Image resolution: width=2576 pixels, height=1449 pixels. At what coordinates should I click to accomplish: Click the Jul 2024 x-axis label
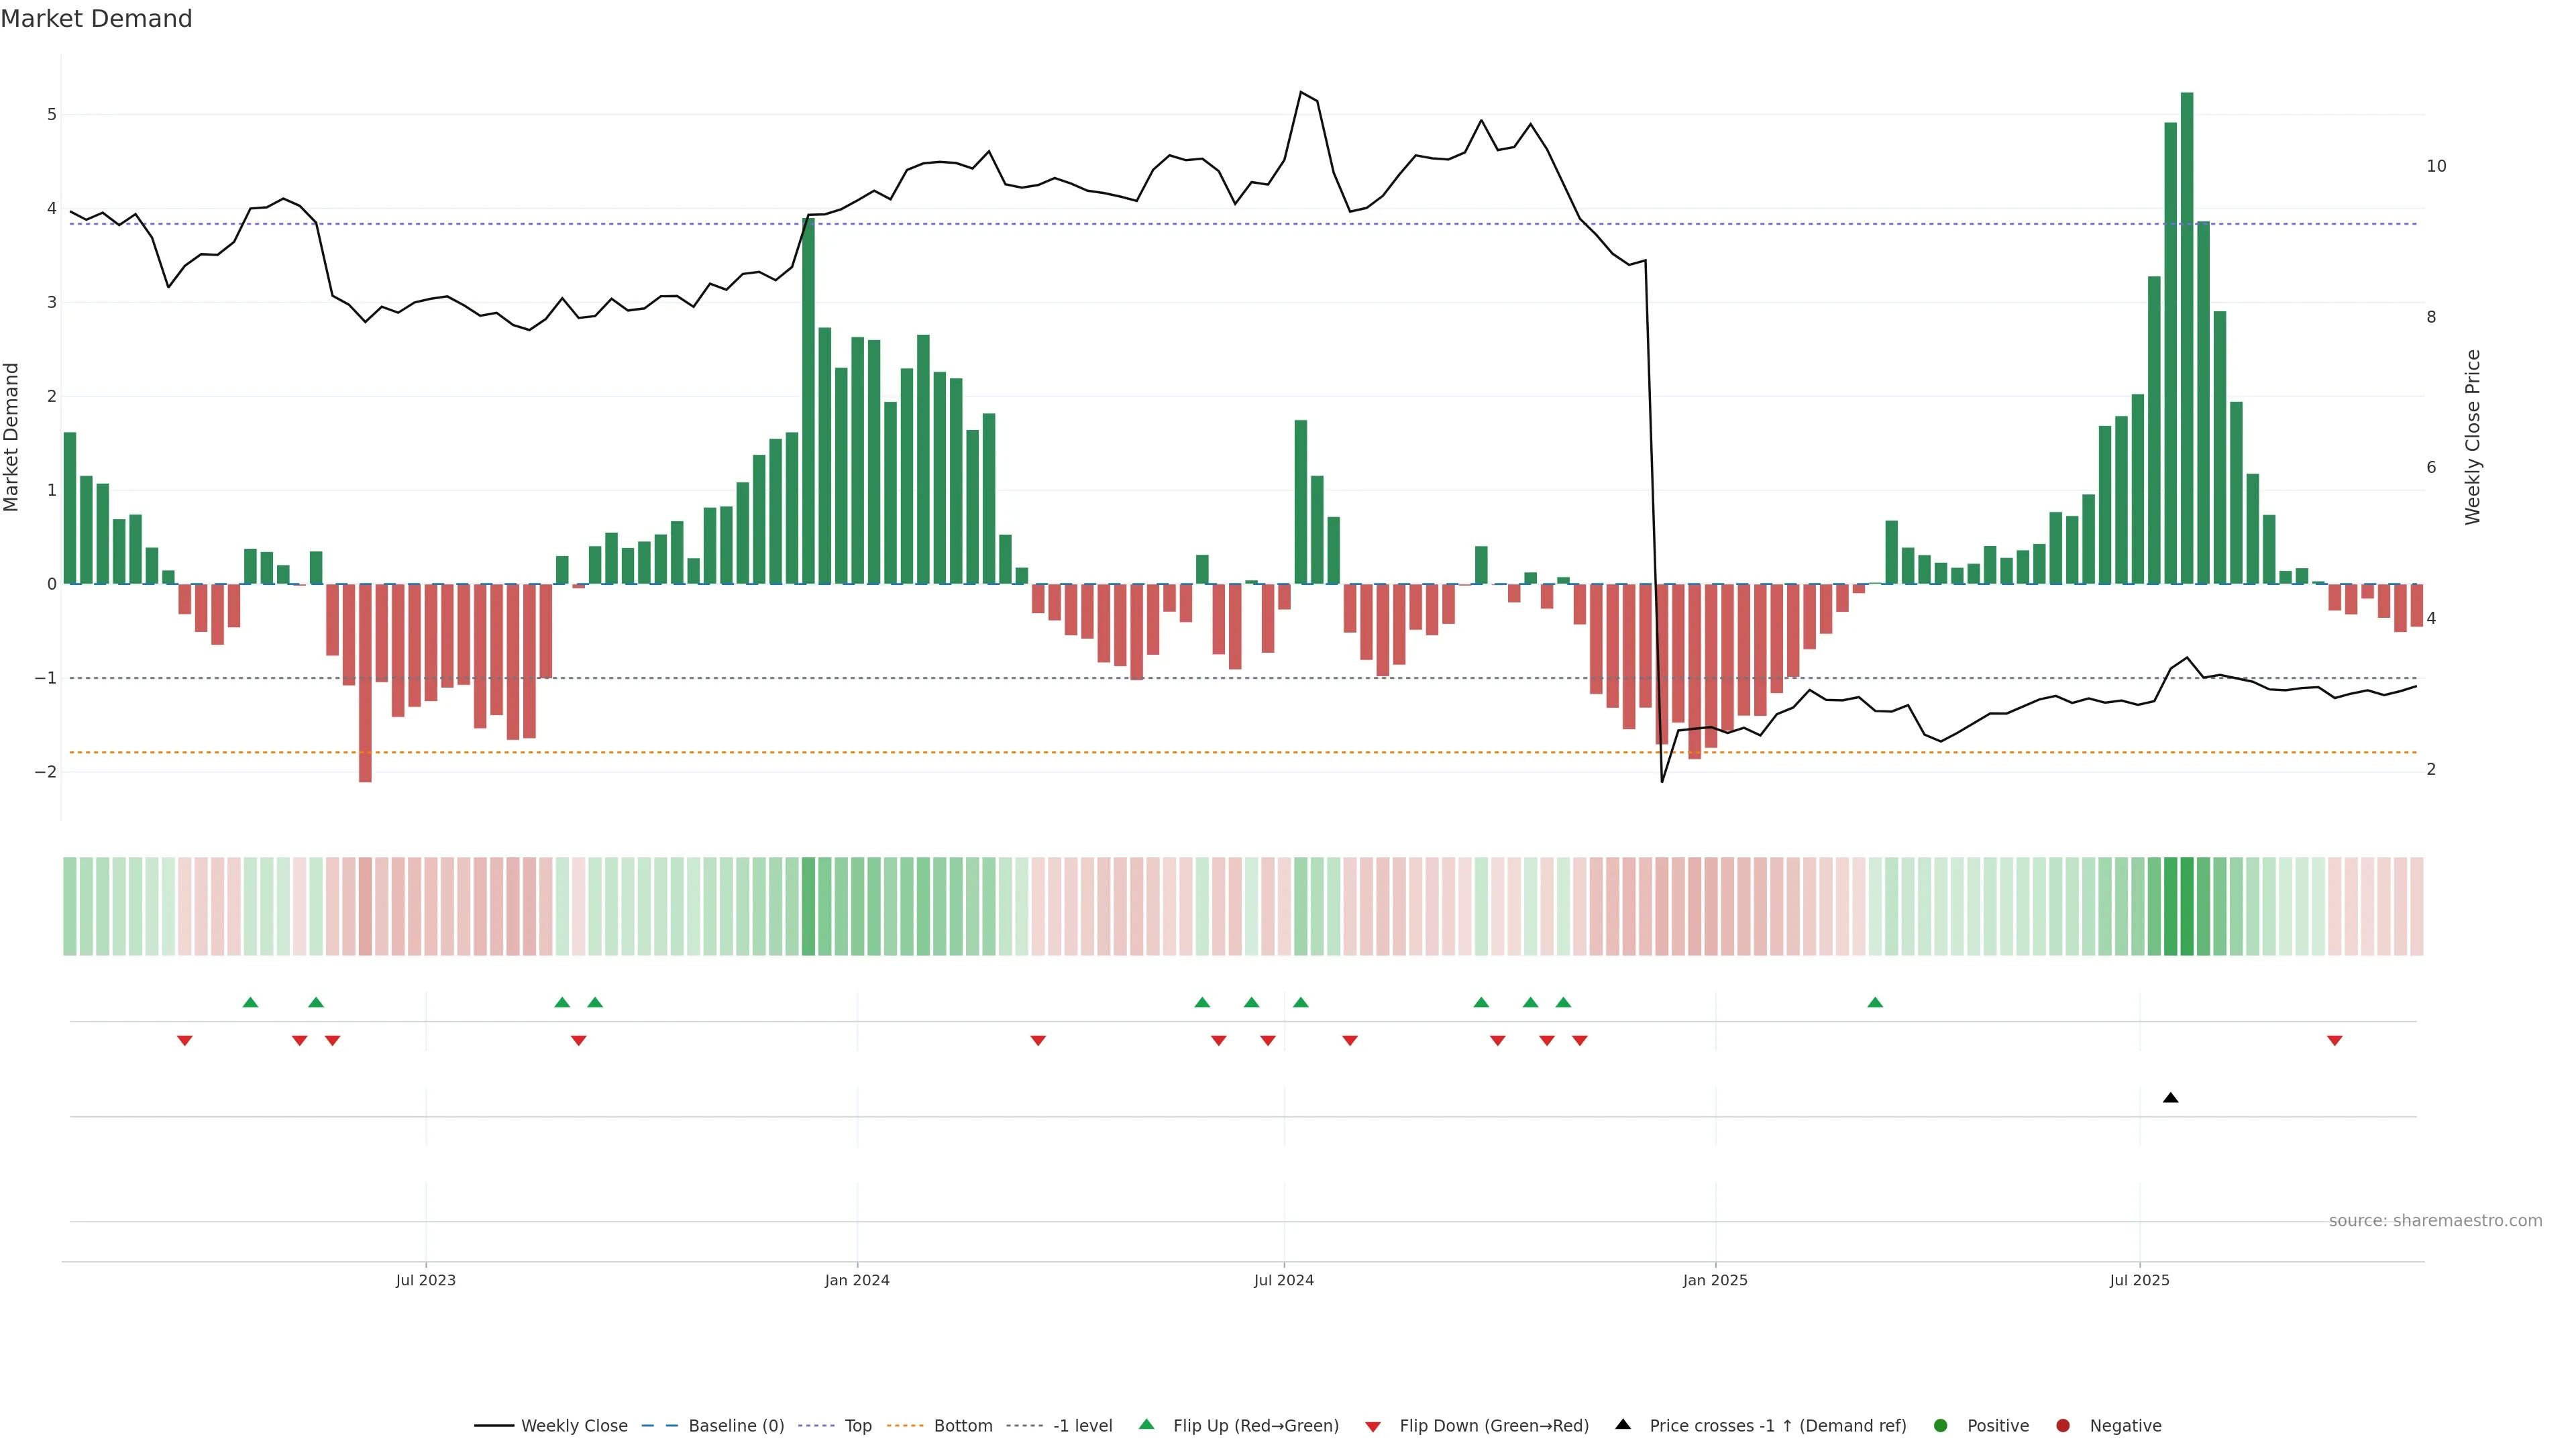click(x=1284, y=1280)
